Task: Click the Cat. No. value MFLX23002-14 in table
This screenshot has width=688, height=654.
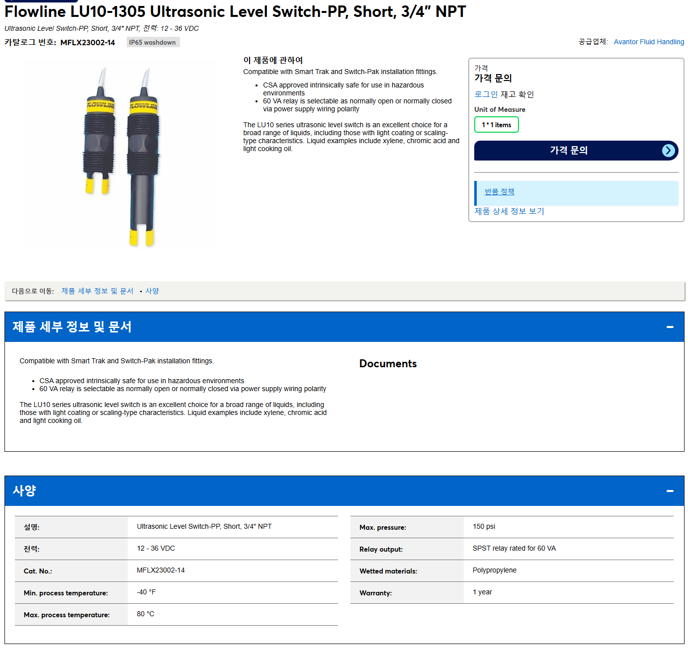Action: pos(161,570)
